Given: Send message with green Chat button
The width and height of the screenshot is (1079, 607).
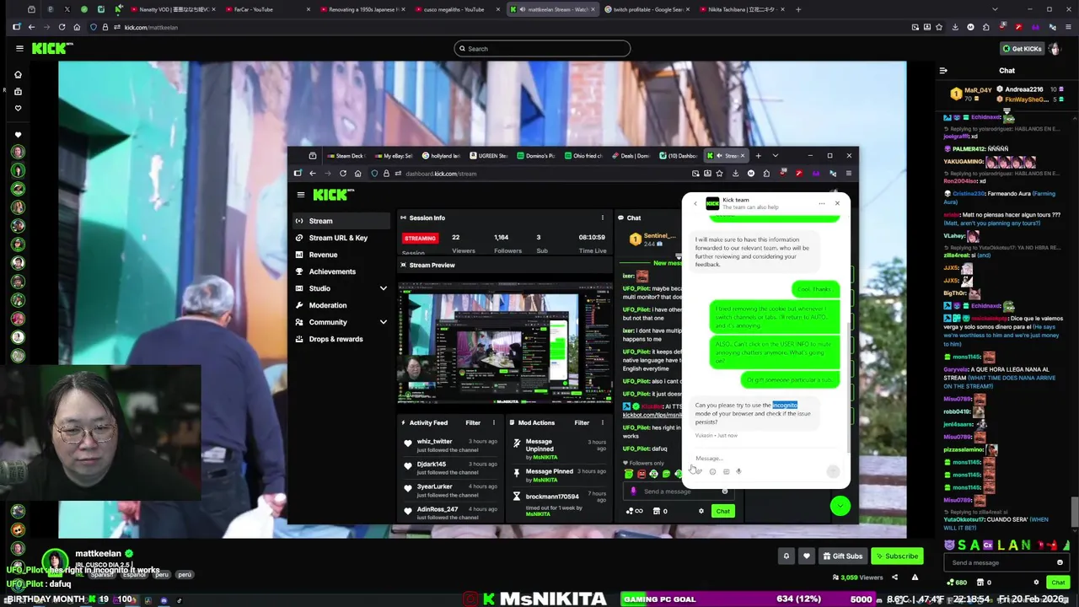Looking at the screenshot, I should click(1058, 583).
